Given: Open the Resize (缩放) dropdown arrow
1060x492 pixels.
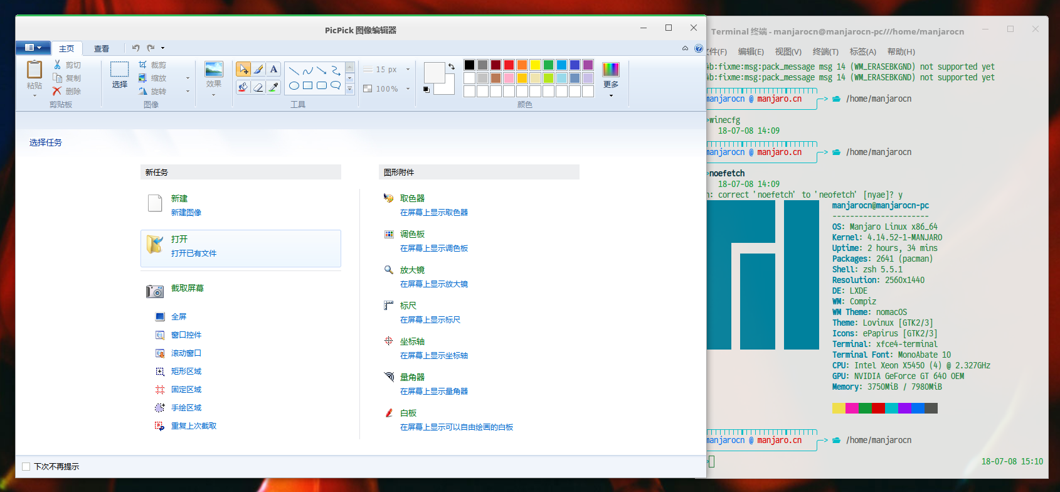Looking at the screenshot, I should pyautogui.click(x=188, y=78).
